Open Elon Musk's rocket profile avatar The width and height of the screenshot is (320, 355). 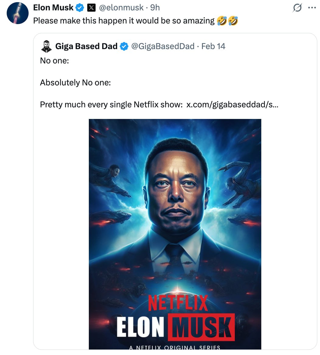(x=18, y=13)
